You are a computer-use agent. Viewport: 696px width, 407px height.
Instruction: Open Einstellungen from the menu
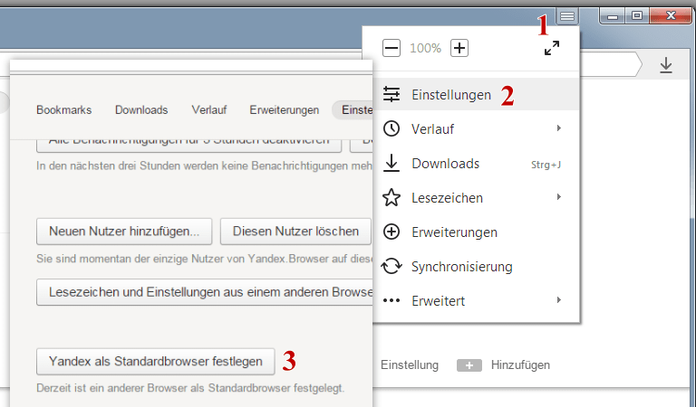(476, 94)
